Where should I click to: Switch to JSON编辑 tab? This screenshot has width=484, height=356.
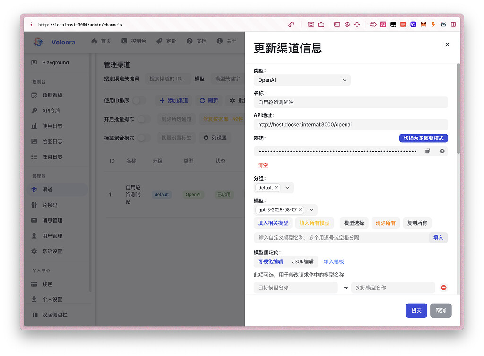coord(303,261)
